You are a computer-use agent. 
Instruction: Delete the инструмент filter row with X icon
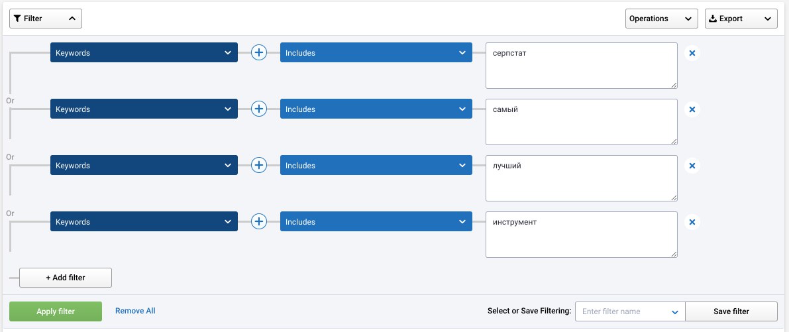tap(692, 222)
